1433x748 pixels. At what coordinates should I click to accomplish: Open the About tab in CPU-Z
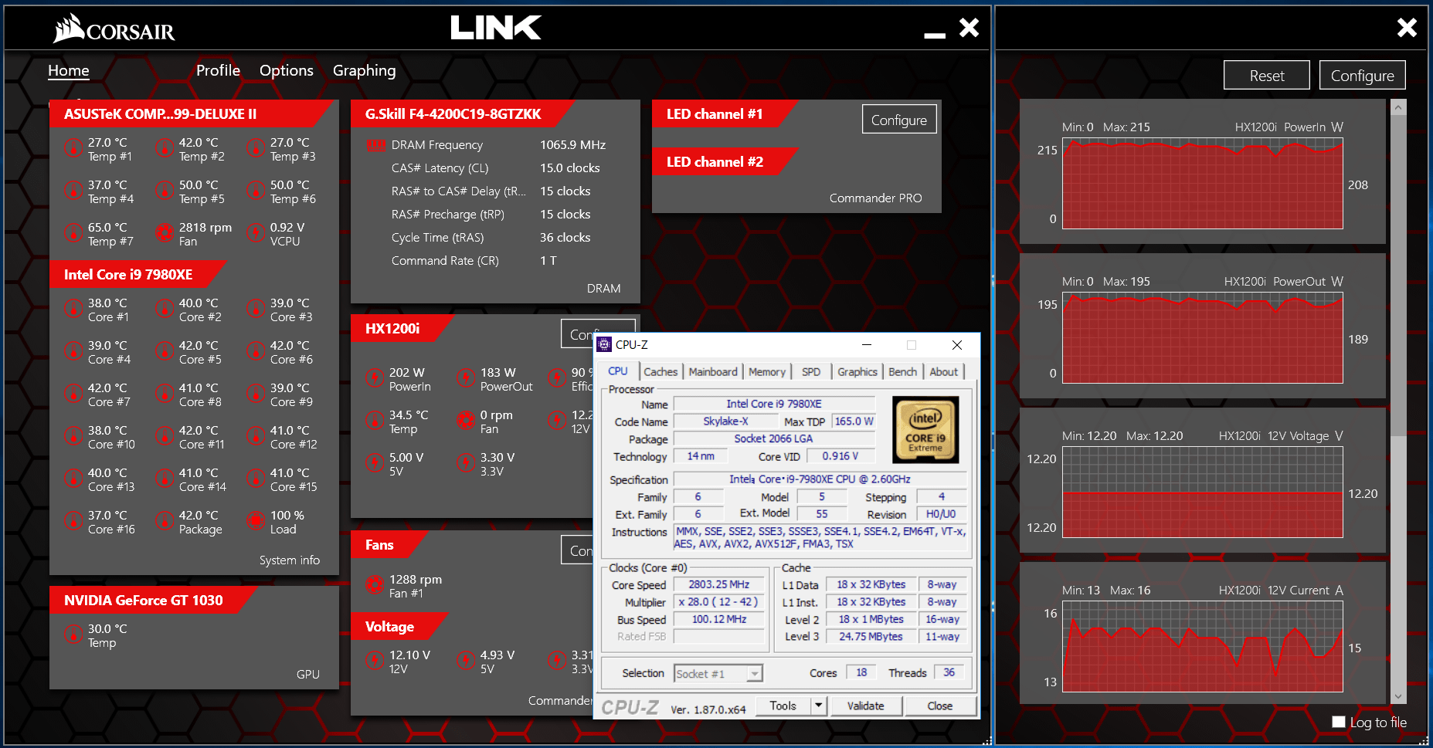[x=943, y=372]
